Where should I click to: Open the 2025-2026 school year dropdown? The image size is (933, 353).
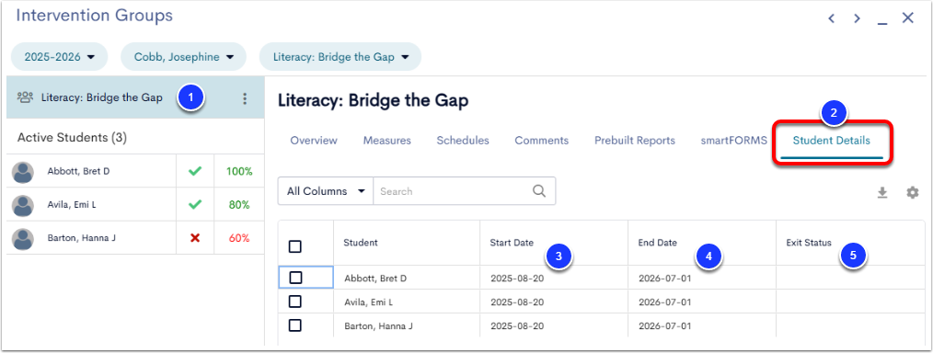tap(60, 57)
